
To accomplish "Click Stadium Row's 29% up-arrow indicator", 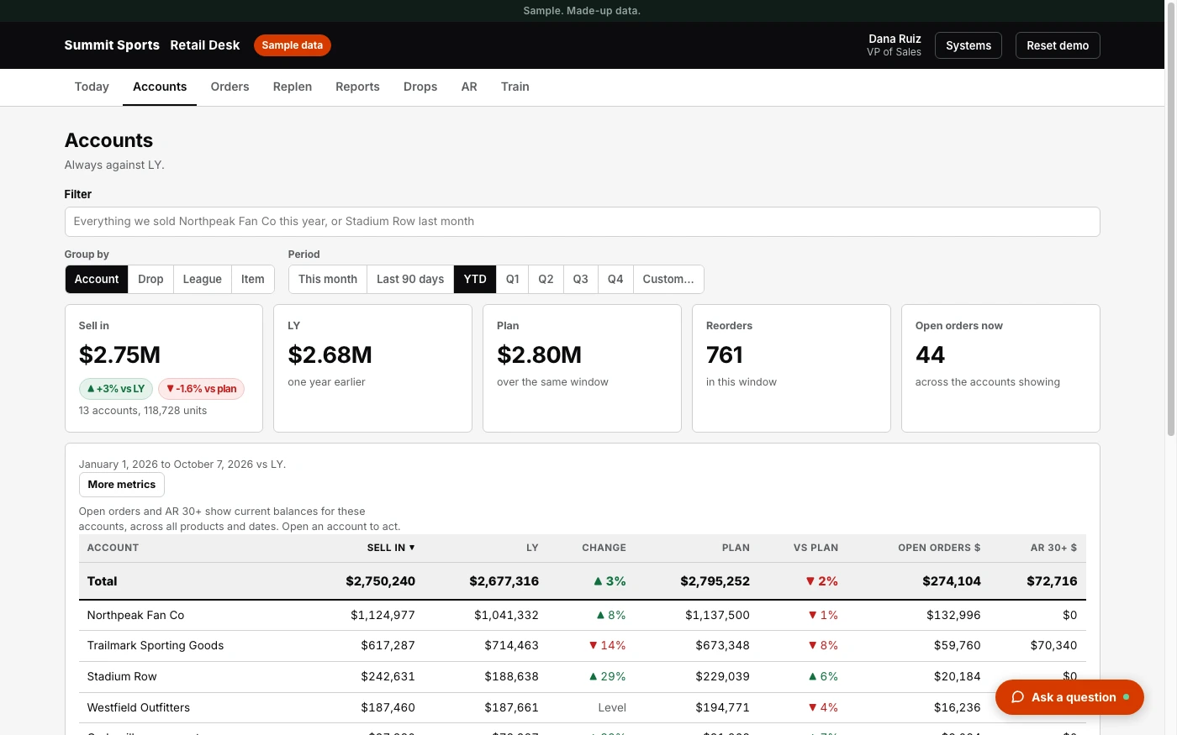I will (x=593, y=676).
